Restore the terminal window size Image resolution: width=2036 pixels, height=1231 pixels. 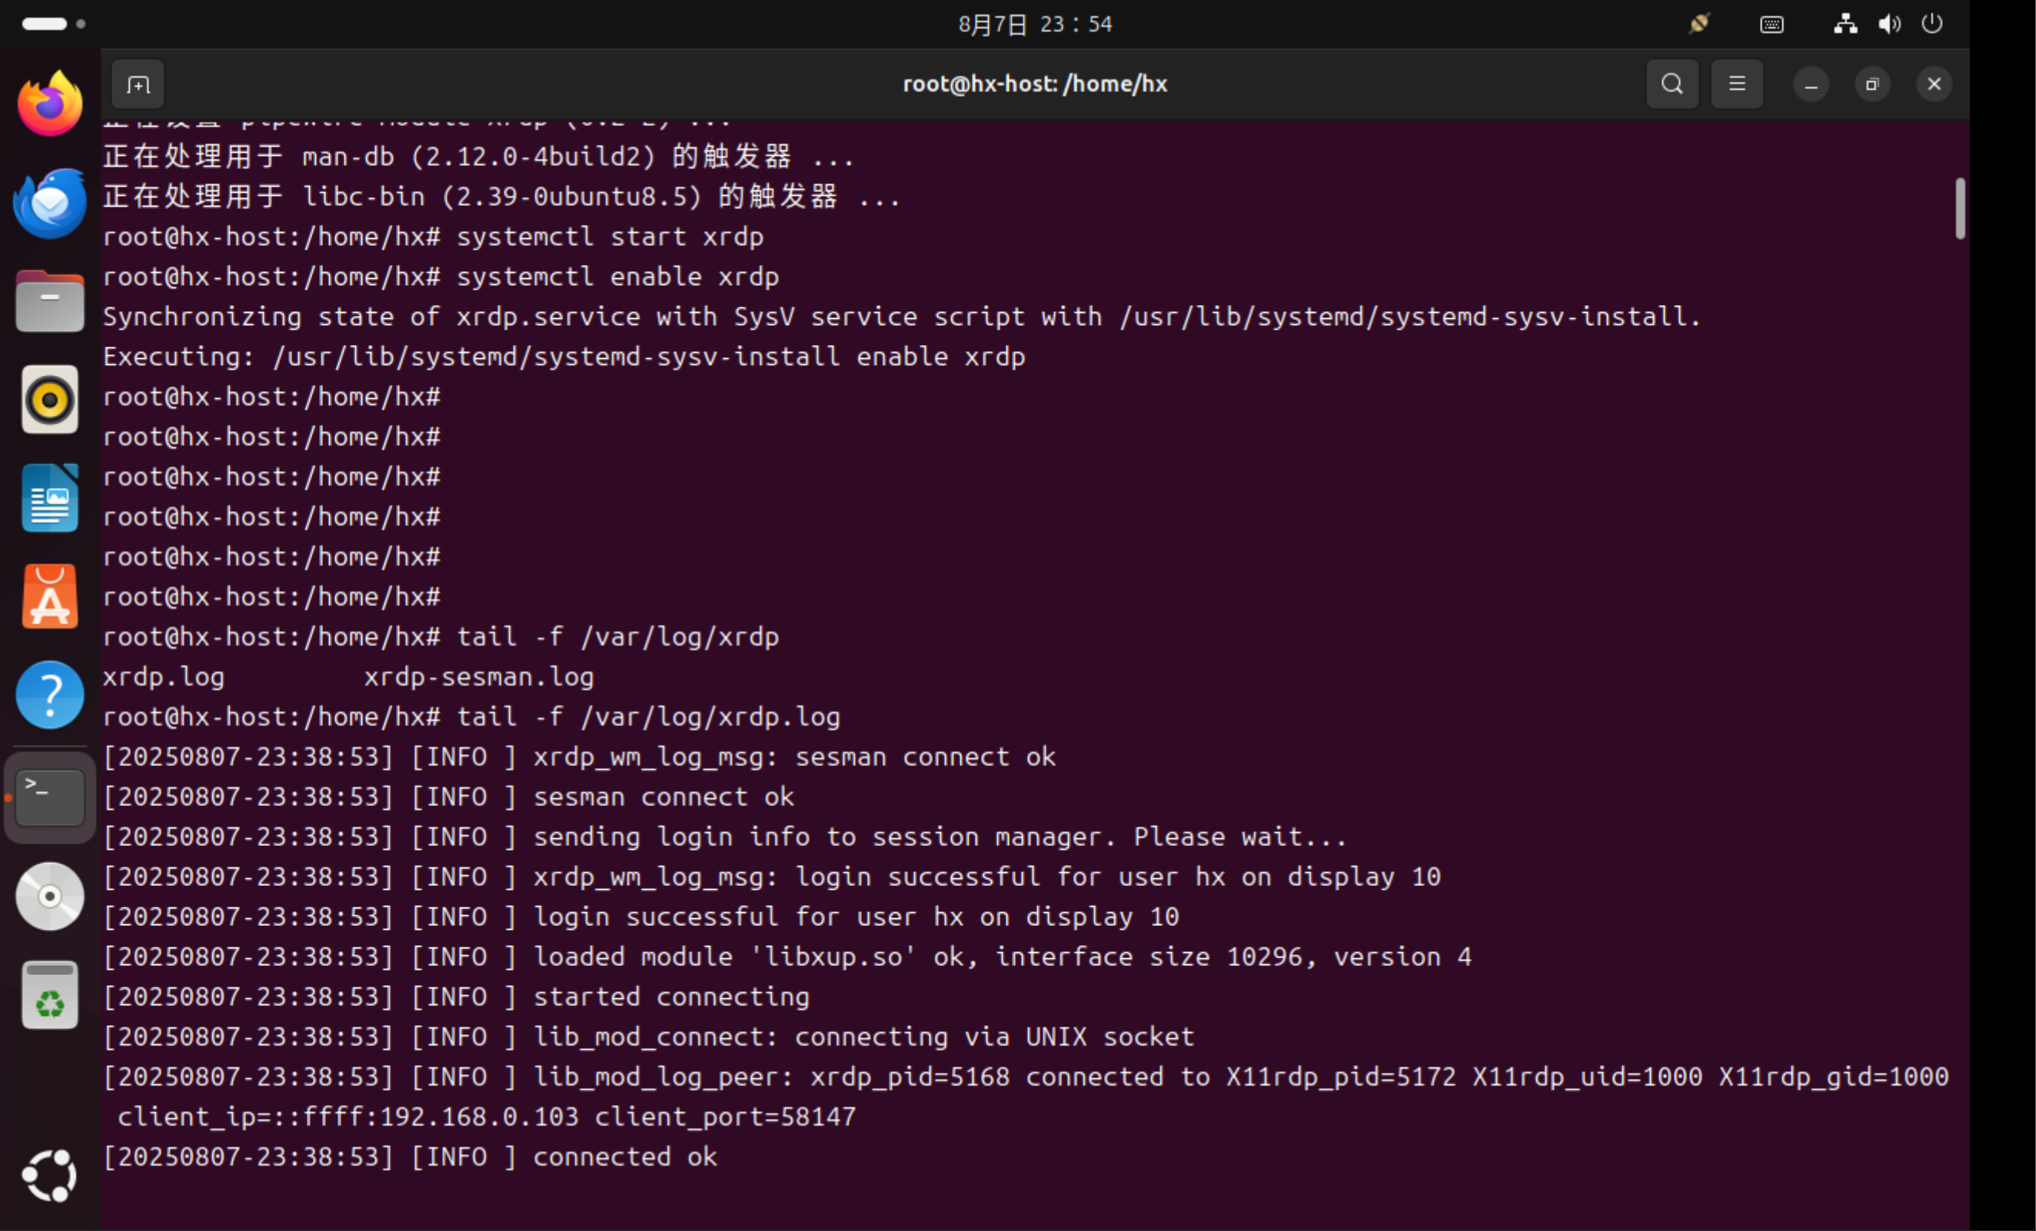click(x=1872, y=85)
